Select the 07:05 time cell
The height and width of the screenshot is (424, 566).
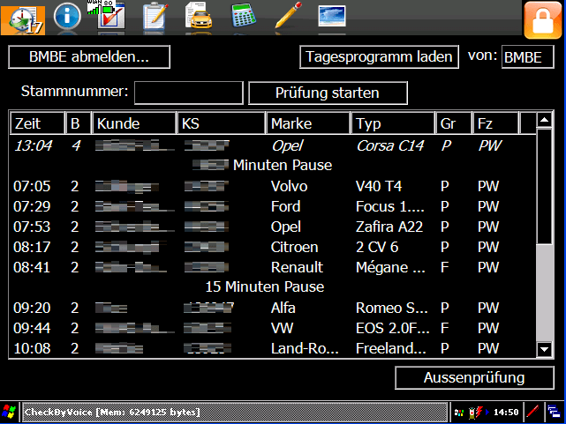32,186
